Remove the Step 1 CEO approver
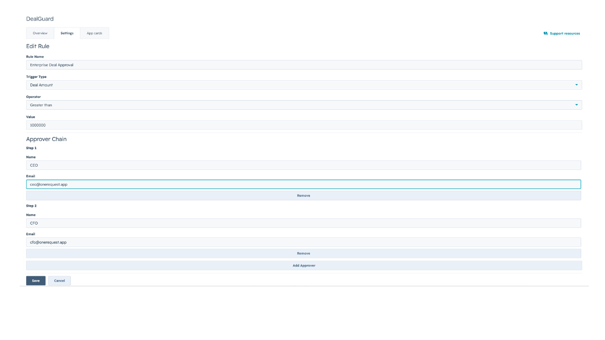 coord(303,196)
